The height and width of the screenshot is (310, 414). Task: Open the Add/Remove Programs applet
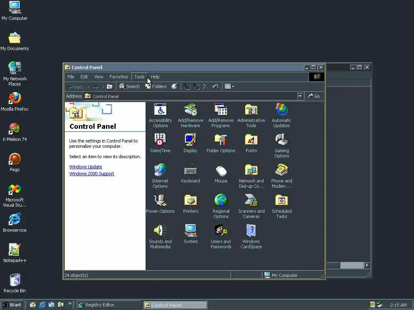[221, 115]
